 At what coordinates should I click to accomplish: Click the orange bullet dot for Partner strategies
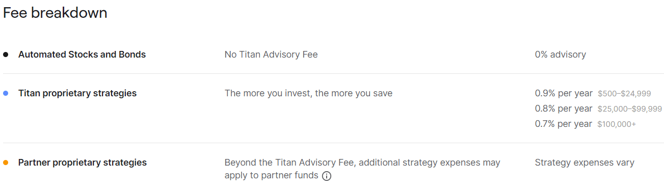tap(6, 163)
